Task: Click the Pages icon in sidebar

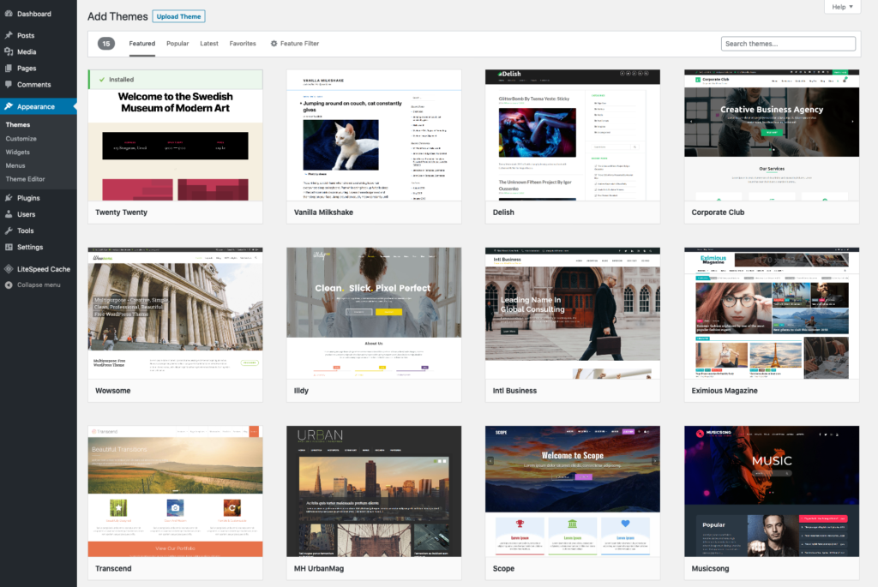Action: (x=9, y=69)
